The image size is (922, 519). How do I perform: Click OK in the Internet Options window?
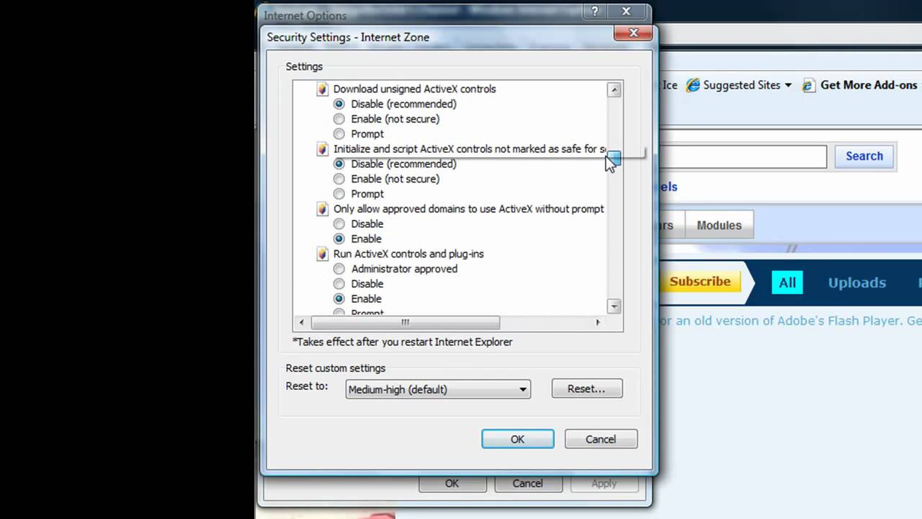452,484
